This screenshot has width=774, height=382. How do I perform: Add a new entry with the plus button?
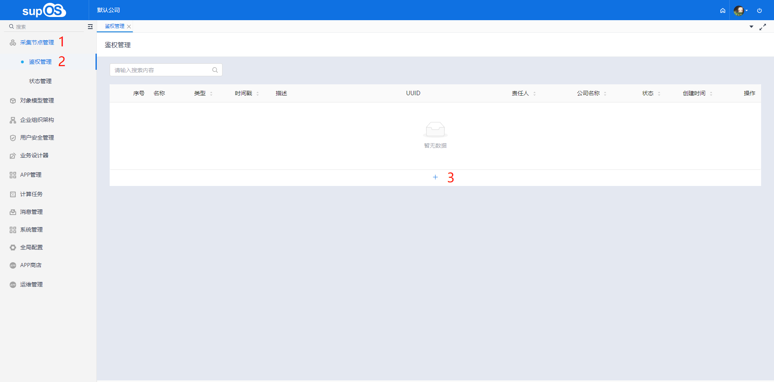click(x=435, y=177)
